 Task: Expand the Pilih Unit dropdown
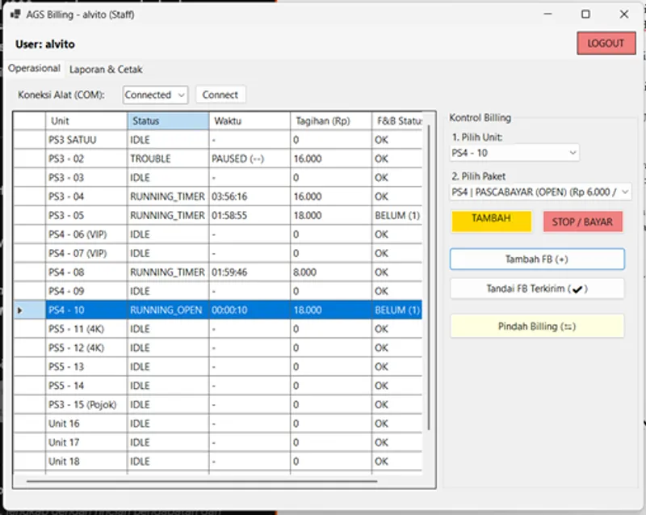(515, 152)
